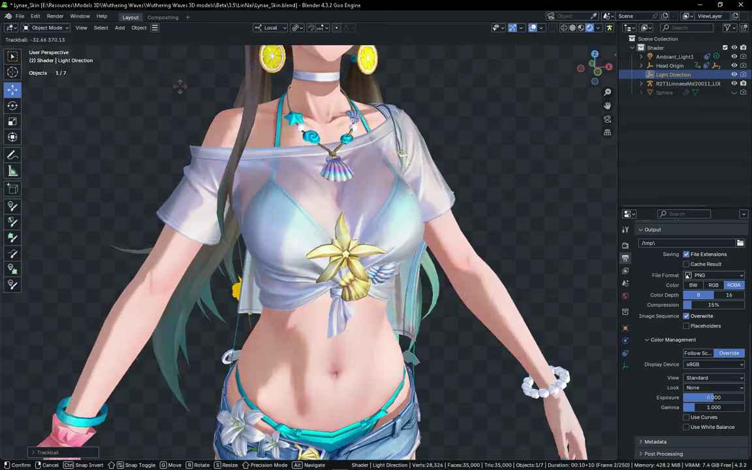752x470 pixels.
Task: Click the Follow Scene button
Action: (698, 353)
